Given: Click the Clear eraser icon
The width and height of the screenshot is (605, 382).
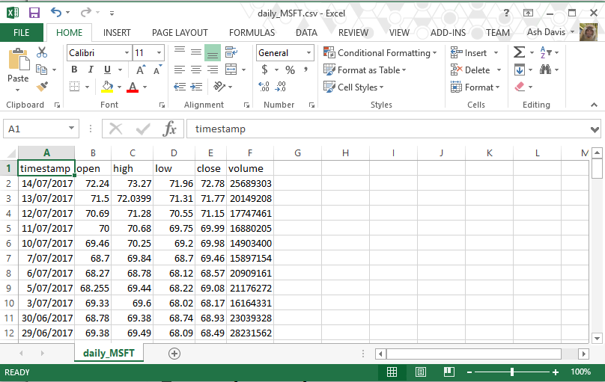Looking at the screenshot, I should pyautogui.click(x=520, y=87).
